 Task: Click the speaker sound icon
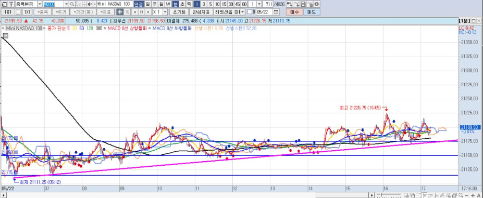pyautogui.click(x=89, y=4)
